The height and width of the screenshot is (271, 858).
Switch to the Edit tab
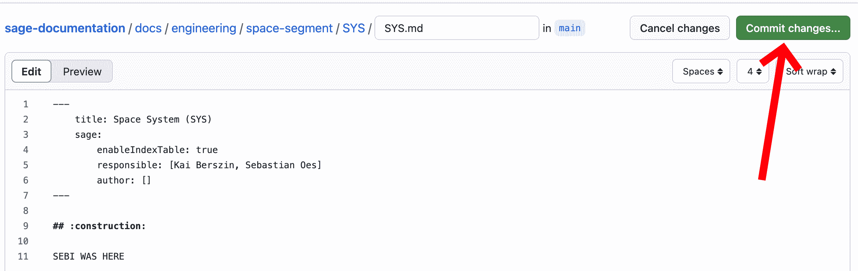point(31,71)
